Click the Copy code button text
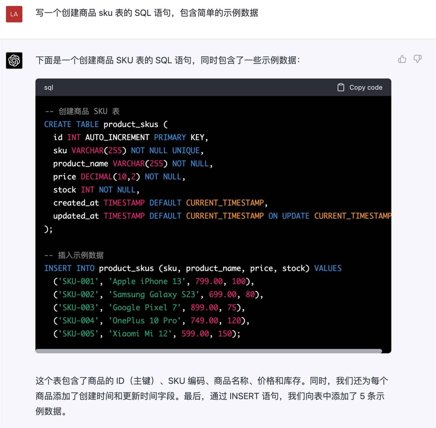 (366, 87)
